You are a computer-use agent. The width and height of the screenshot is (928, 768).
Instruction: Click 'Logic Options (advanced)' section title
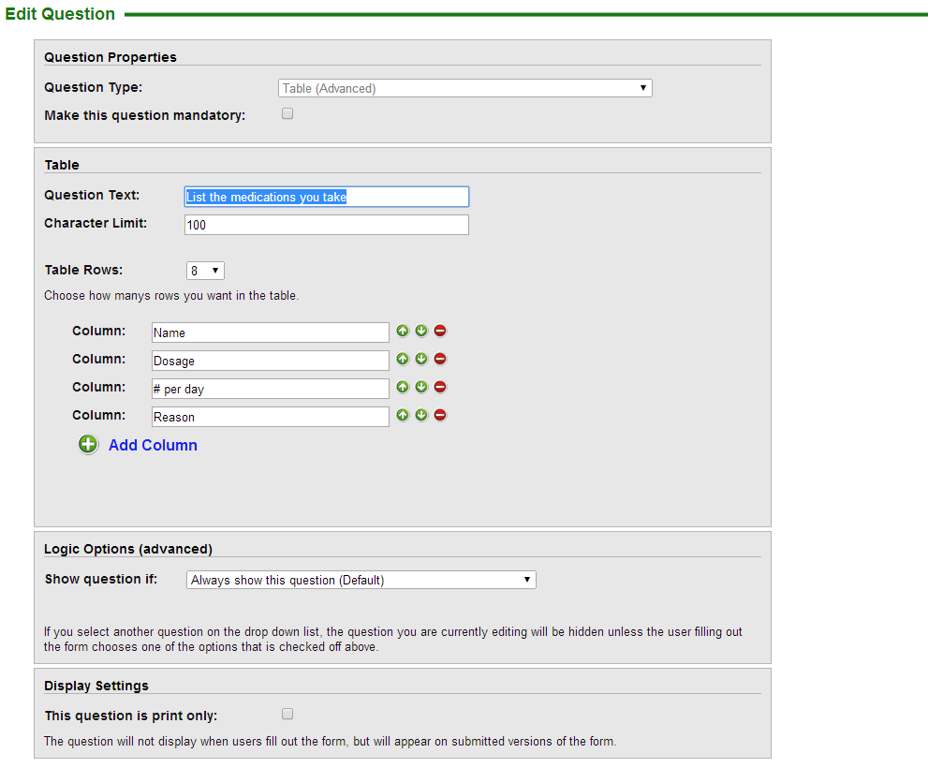click(128, 549)
